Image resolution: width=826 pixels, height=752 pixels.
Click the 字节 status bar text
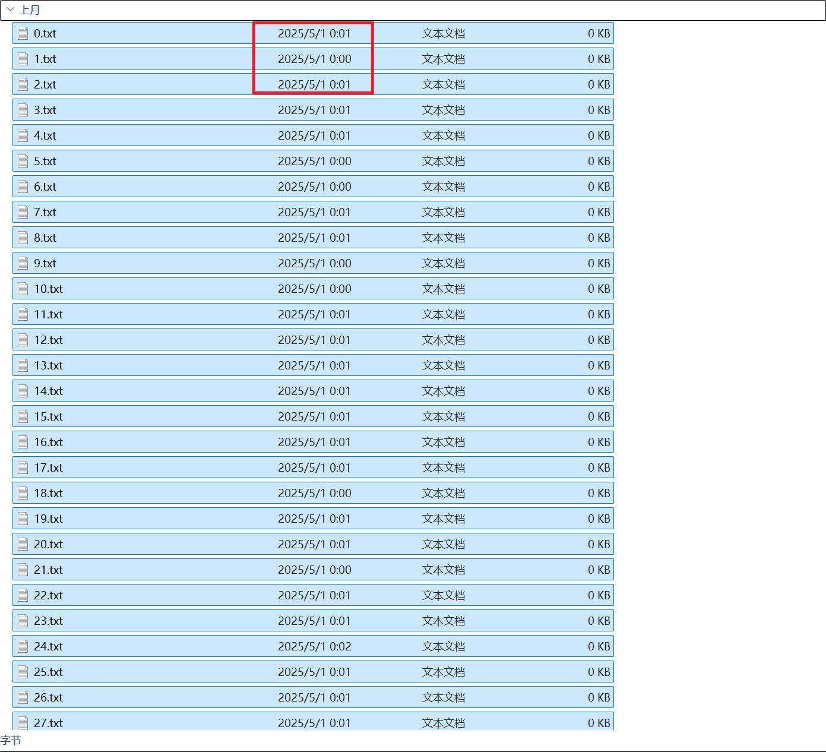11,740
